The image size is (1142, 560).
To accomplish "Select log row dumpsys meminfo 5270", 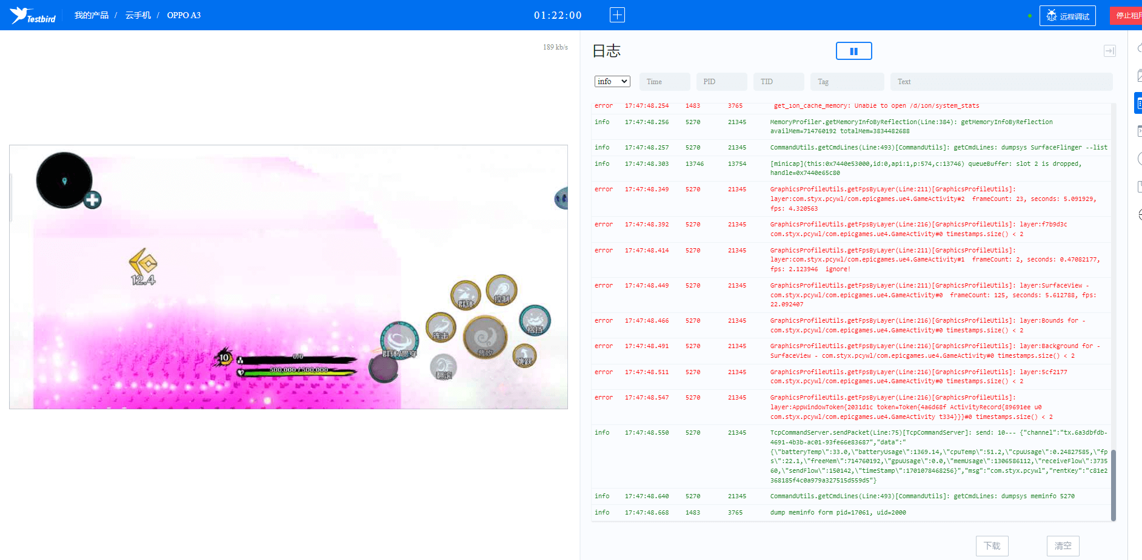I will (852, 496).
